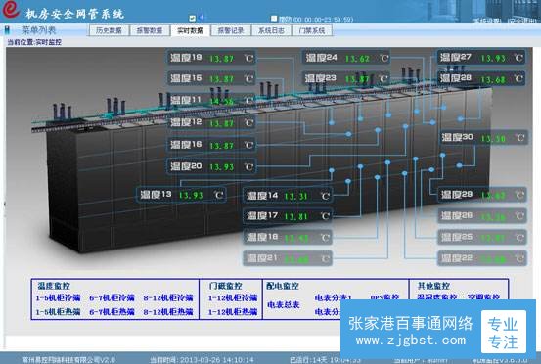Click the small blue icon beside header checkbox
Viewport: 541px width, 364px height.
[202, 17]
